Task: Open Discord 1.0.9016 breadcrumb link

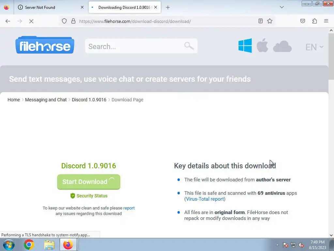Action: point(89,100)
